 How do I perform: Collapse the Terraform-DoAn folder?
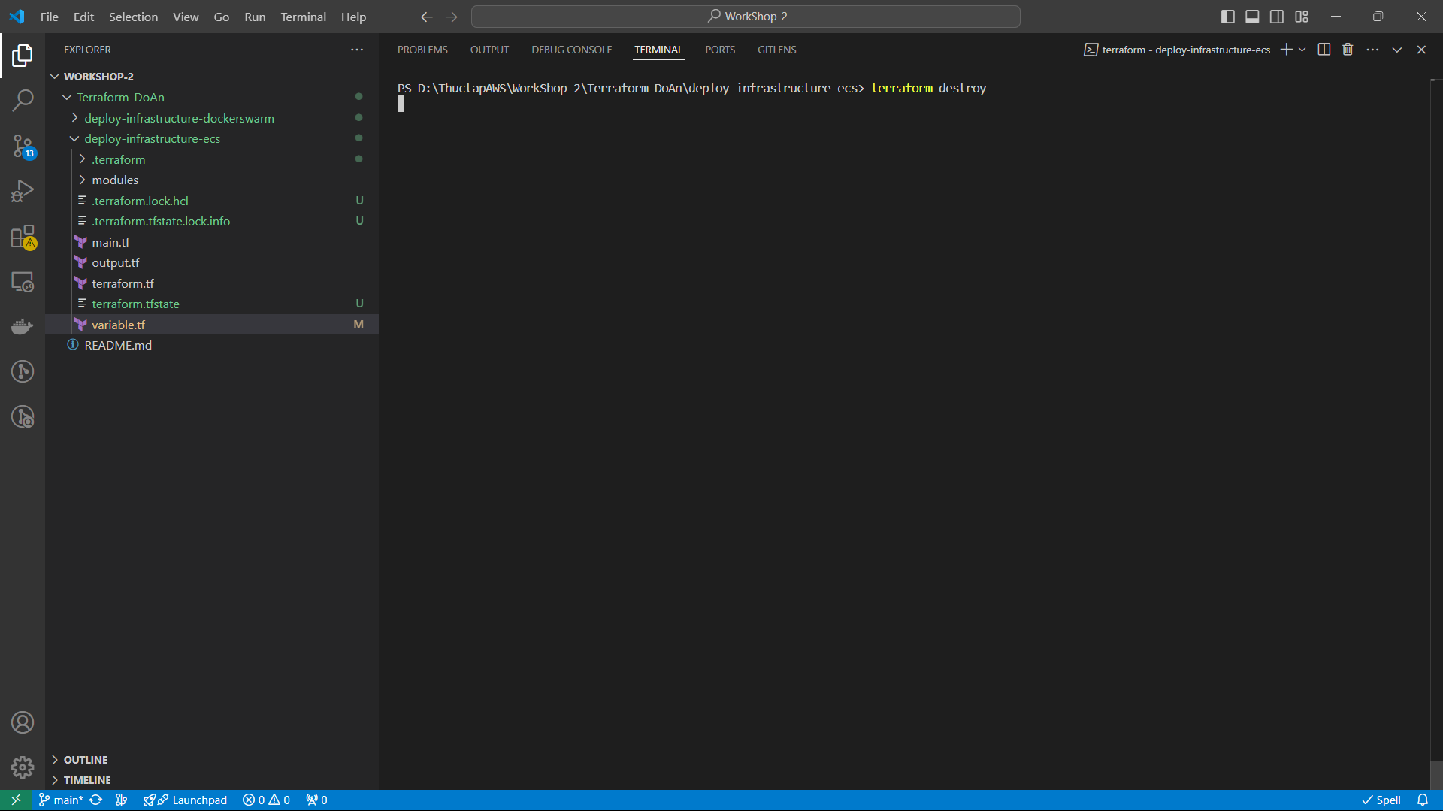pos(67,98)
